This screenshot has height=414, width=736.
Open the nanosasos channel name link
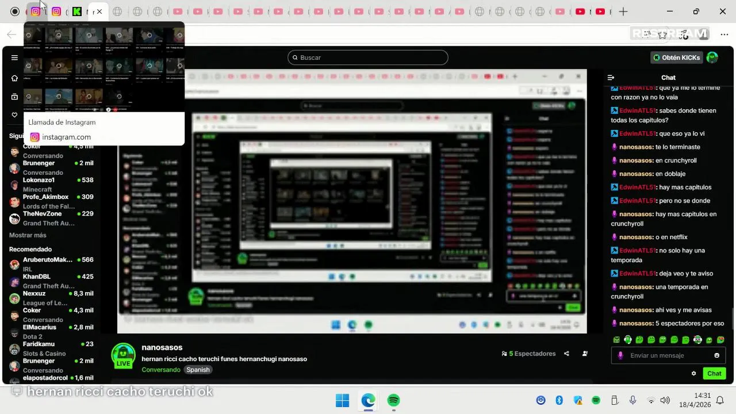click(162, 347)
